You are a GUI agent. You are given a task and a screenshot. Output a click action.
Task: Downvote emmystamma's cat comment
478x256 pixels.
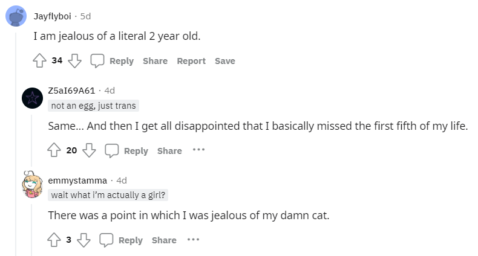tap(83, 240)
